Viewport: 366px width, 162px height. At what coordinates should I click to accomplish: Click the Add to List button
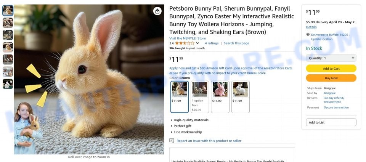tap(331, 122)
